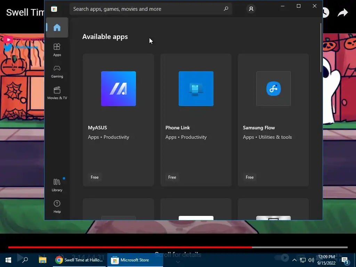
Task: Click the MyASUS title text
Action: coord(97,128)
